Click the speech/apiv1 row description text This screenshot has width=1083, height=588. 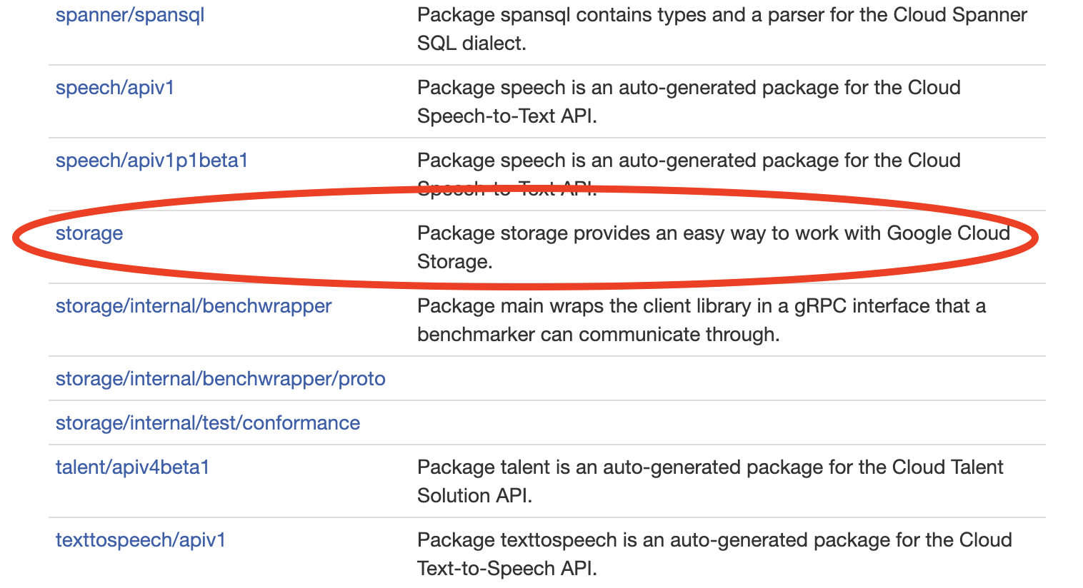pyautogui.click(x=688, y=88)
